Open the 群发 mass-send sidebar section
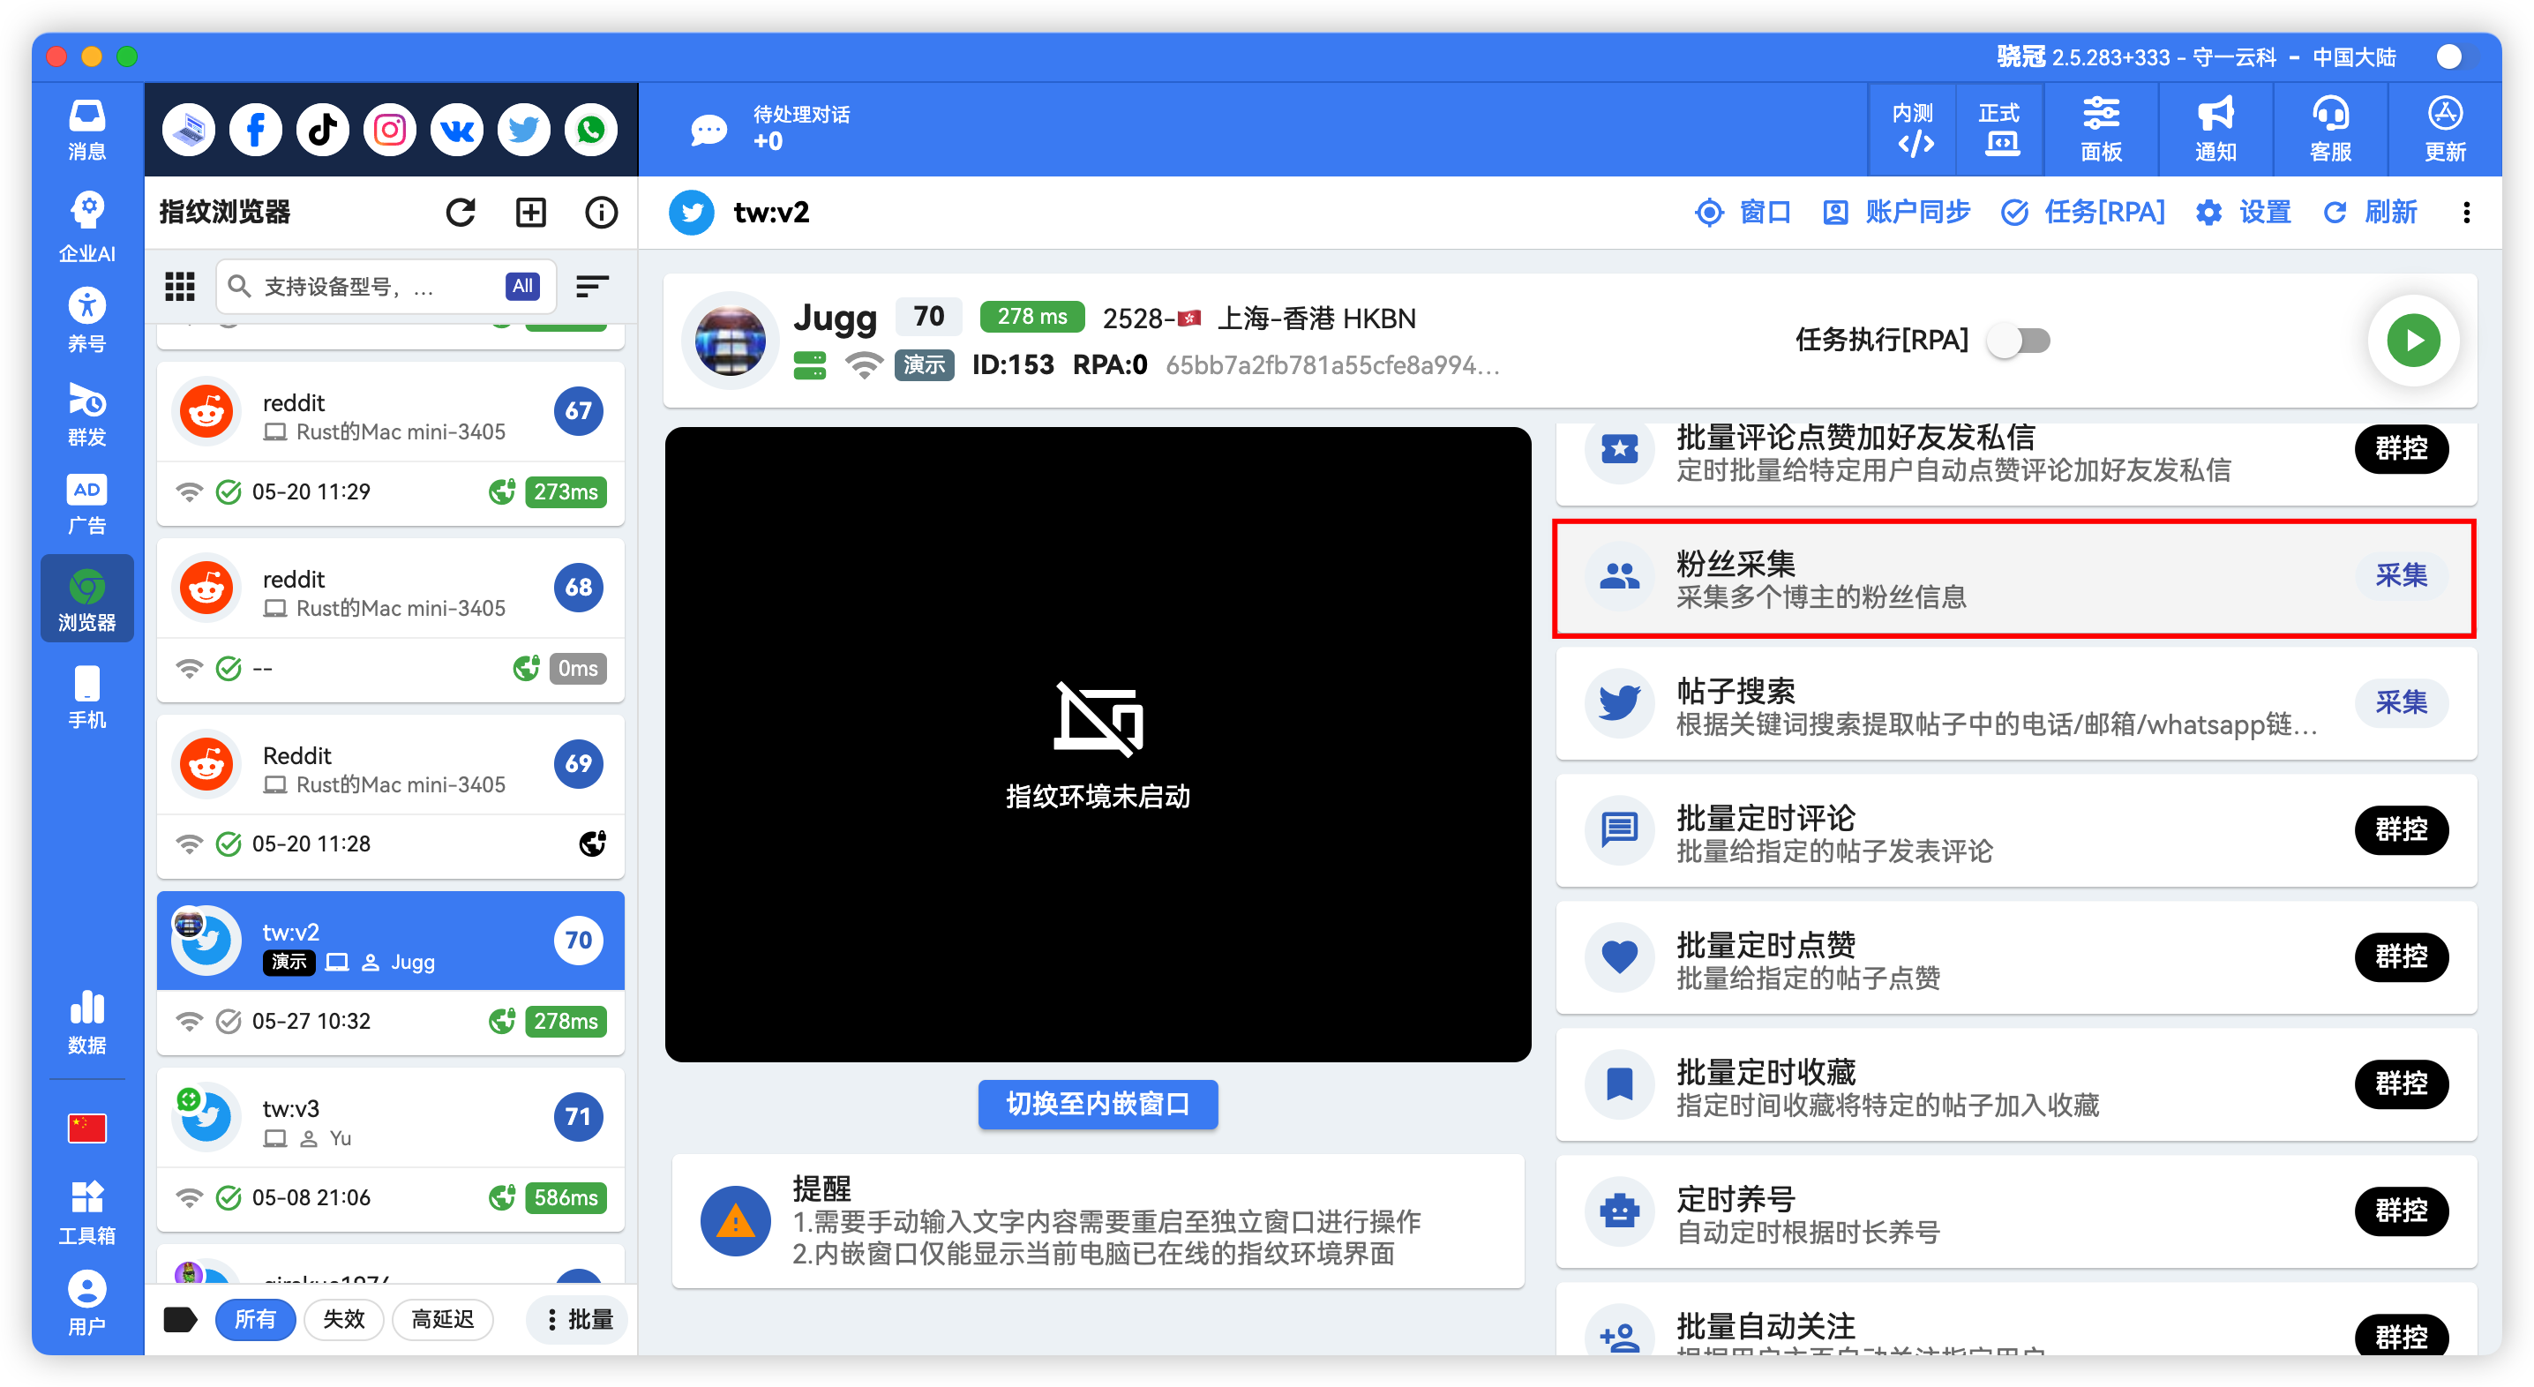 tap(86, 413)
